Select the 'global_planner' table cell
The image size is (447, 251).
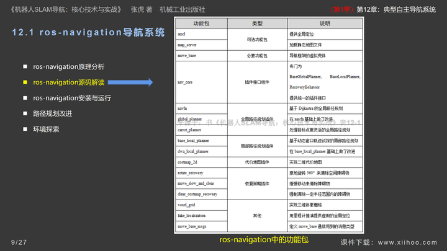(201, 119)
